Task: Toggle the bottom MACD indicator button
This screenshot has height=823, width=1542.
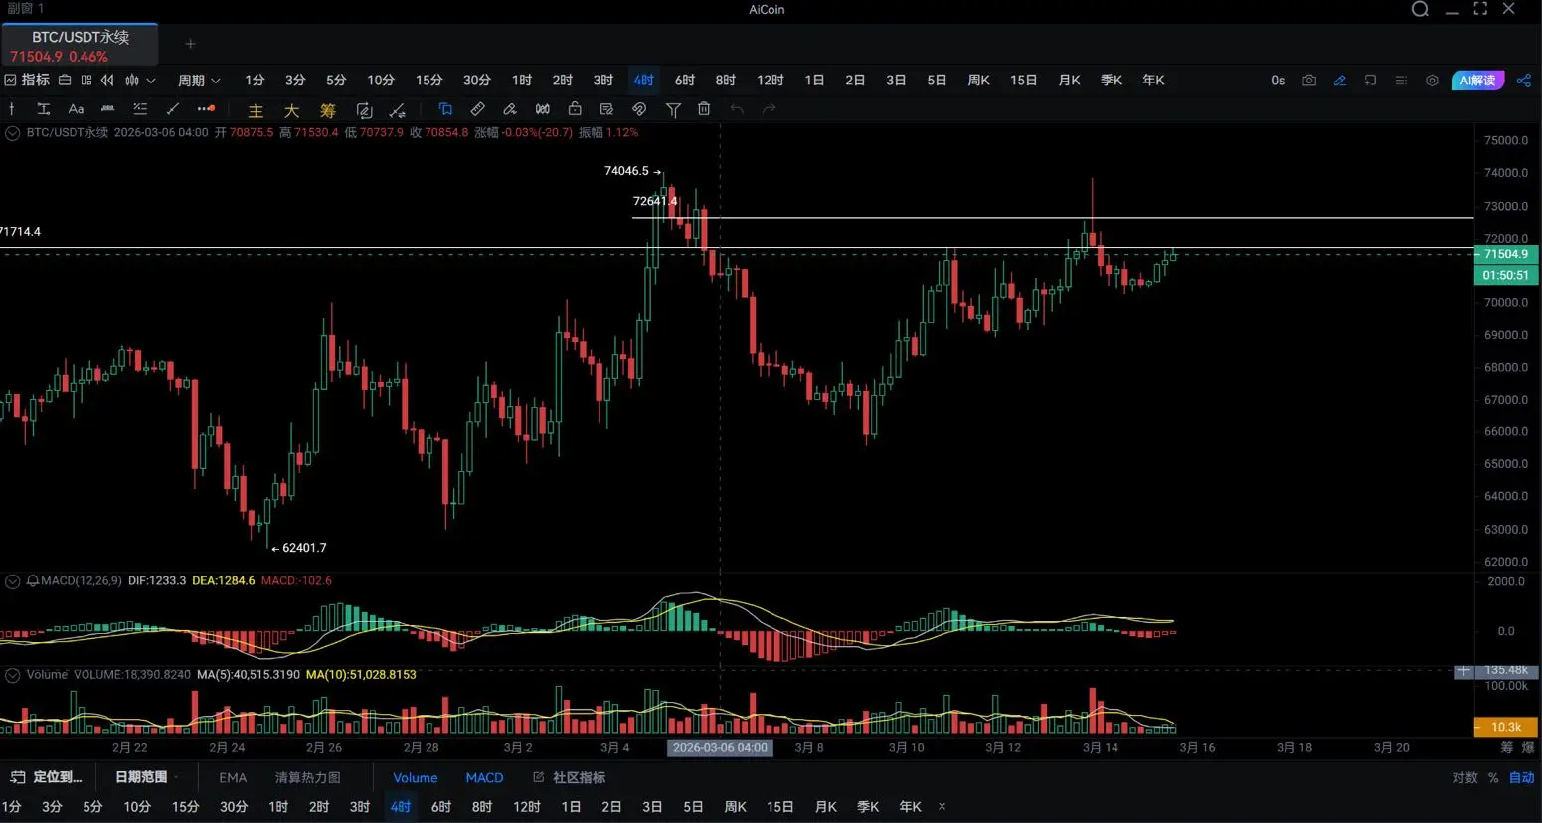Action: tap(484, 778)
